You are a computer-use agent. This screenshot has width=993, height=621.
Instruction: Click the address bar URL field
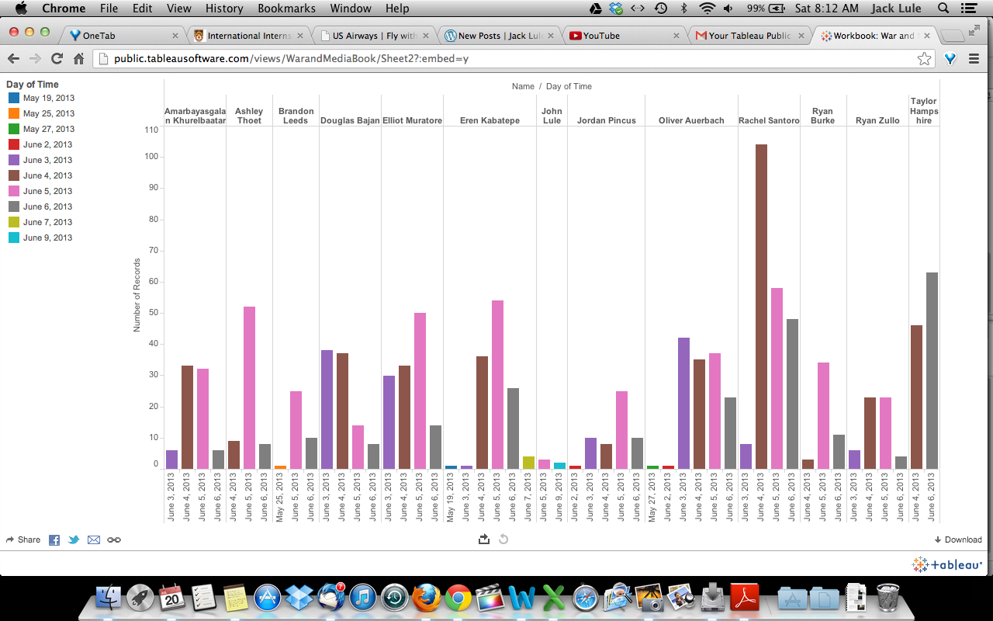[x=504, y=59]
